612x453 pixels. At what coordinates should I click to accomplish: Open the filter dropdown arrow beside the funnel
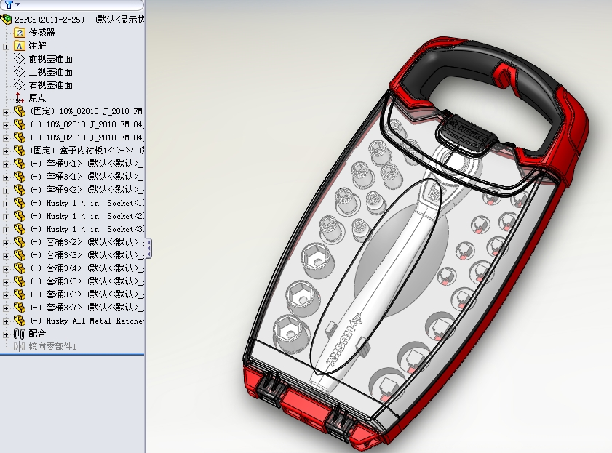pos(19,5)
